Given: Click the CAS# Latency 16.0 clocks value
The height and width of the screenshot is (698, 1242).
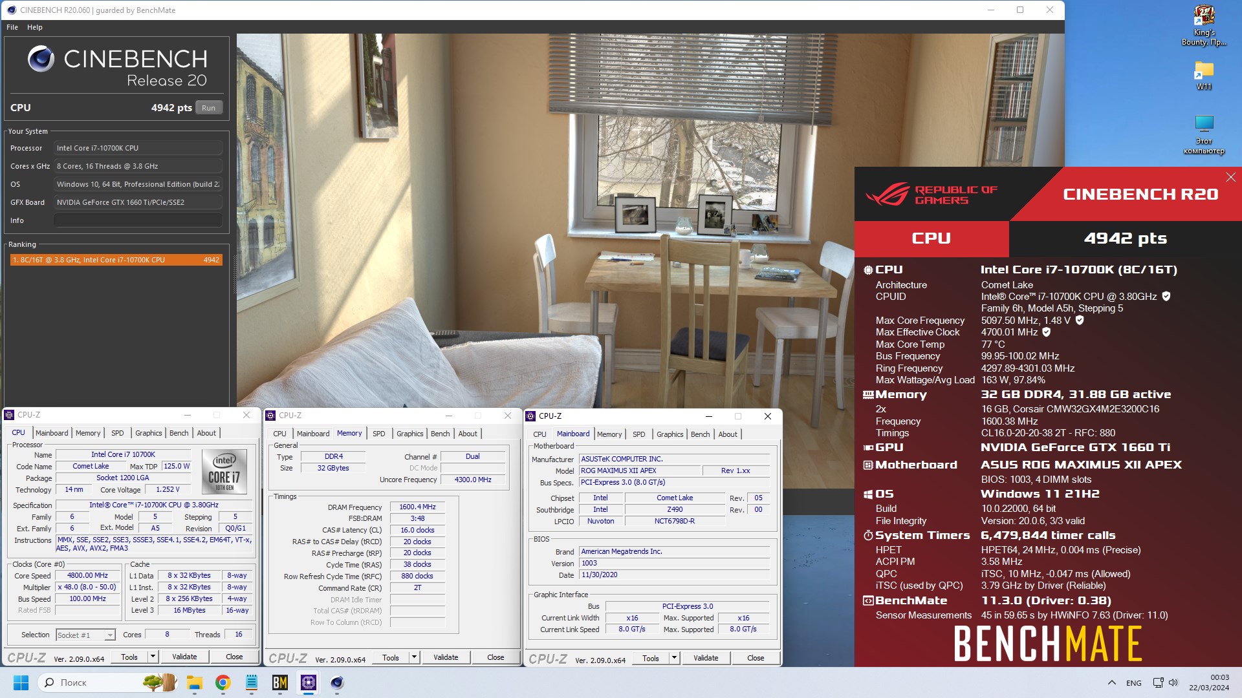Looking at the screenshot, I should (417, 530).
